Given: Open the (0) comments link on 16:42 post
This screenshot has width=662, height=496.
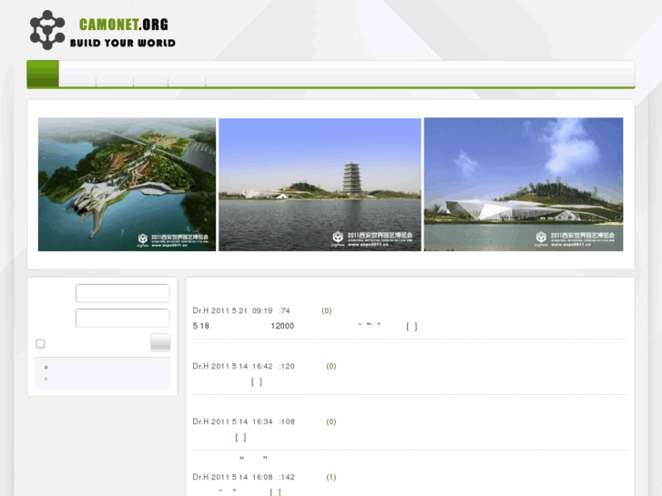Looking at the screenshot, I should [331, 366].
